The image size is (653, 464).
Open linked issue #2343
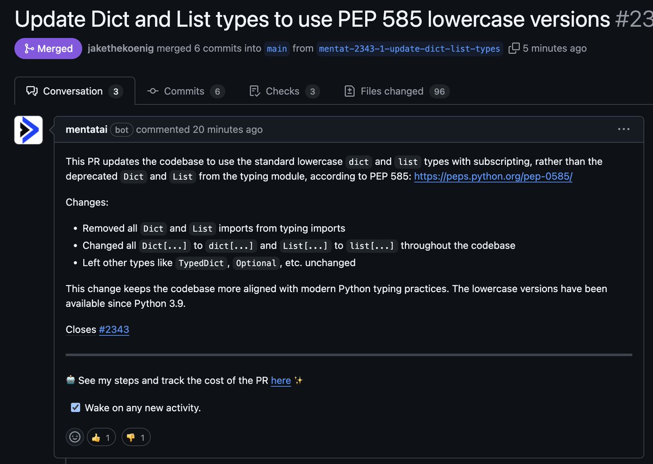[x=114, y=330]
